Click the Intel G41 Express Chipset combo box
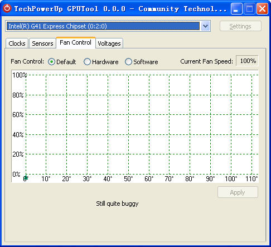Image resolution: width=271 pixels, height=247 pixels. click(x=108, y=26)
